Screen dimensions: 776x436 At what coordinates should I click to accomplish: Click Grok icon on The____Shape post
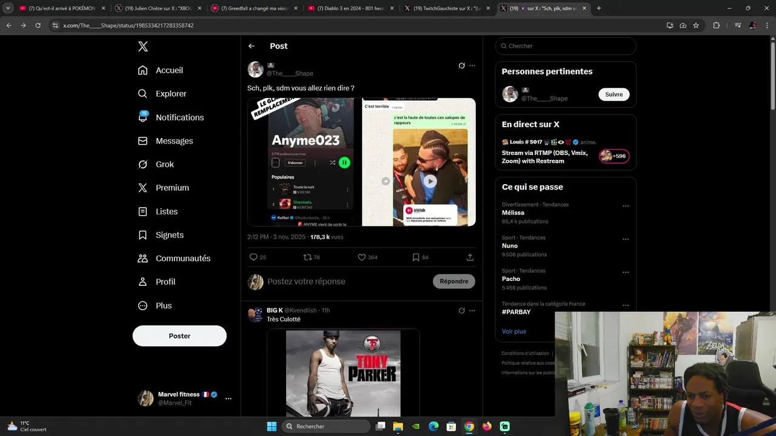(x=461, y=65)
